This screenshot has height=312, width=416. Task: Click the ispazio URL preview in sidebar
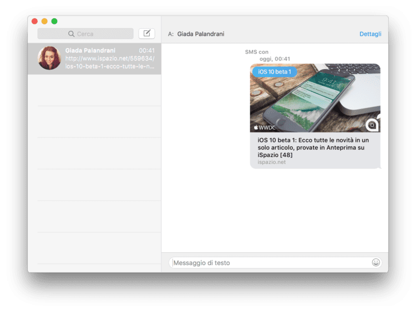(x=109, y=63)
